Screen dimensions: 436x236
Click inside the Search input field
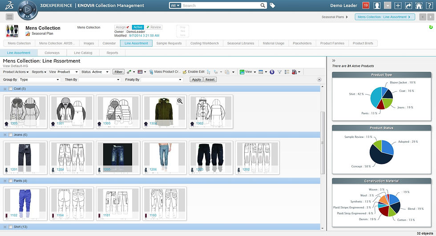point(221,5)
